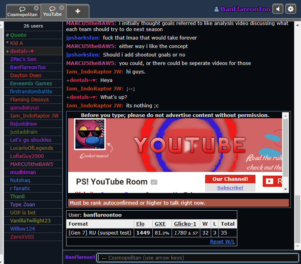The width and height of the screenshot is (301, 264).
Task: Click the chat message input field
Action: click(x=197, y=258)
